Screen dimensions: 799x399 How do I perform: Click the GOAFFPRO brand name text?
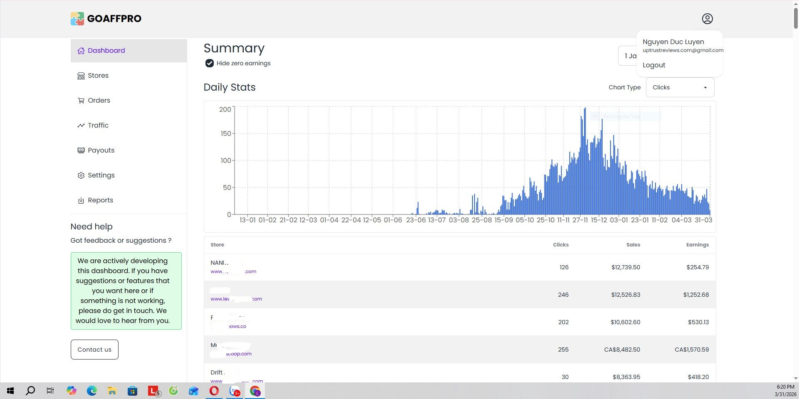click(114, 19)
